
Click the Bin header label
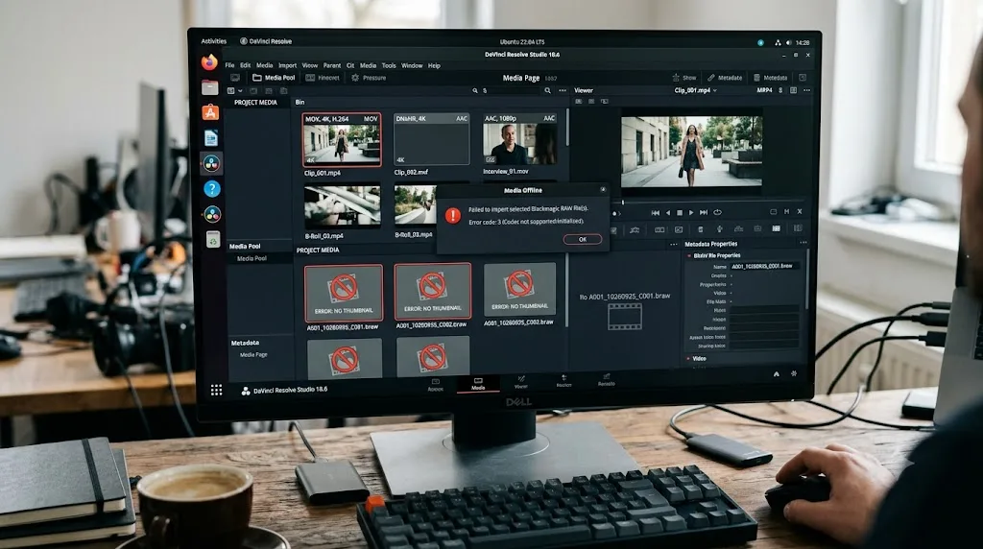[x=300, y=102]
